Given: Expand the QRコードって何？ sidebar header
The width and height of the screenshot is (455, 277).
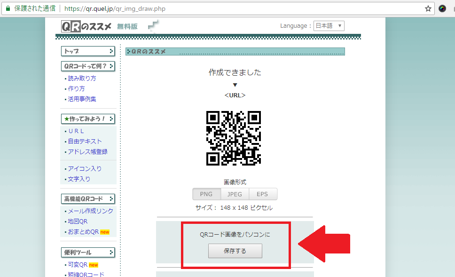Looking at the screenshot, I should pyautogui.click(x=88, y=66).
